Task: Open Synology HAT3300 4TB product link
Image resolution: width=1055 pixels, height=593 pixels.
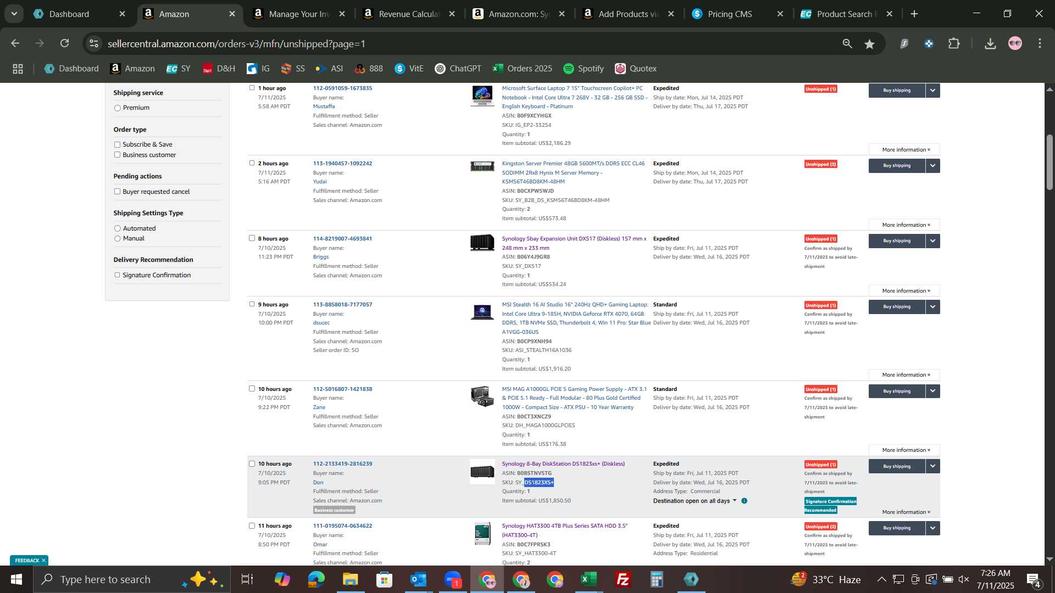Action: tap(564, 530)
